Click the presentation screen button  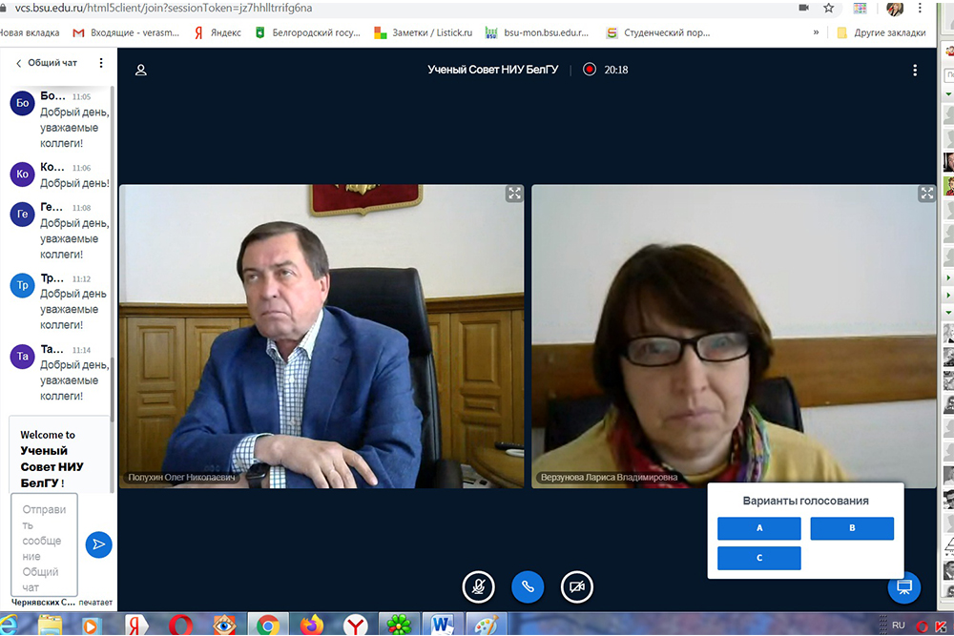coord(903,586)
